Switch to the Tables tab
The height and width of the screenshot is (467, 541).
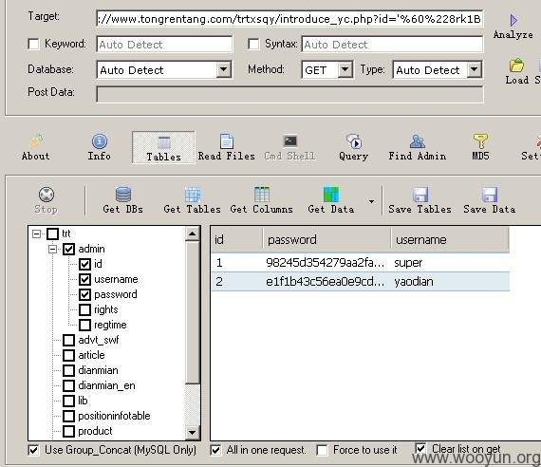[163, 147]
